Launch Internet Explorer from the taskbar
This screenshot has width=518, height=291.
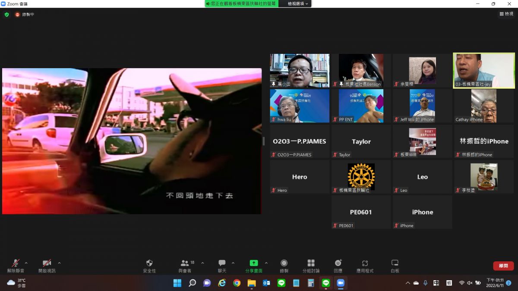pyautogui.click(x=222, y=283)
